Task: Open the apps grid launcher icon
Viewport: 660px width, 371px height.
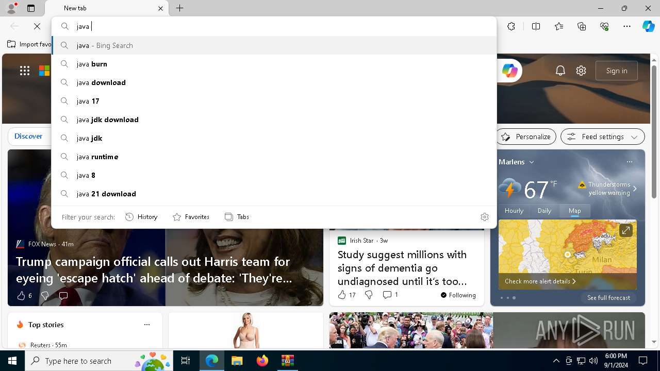Action: coord(24,71)
